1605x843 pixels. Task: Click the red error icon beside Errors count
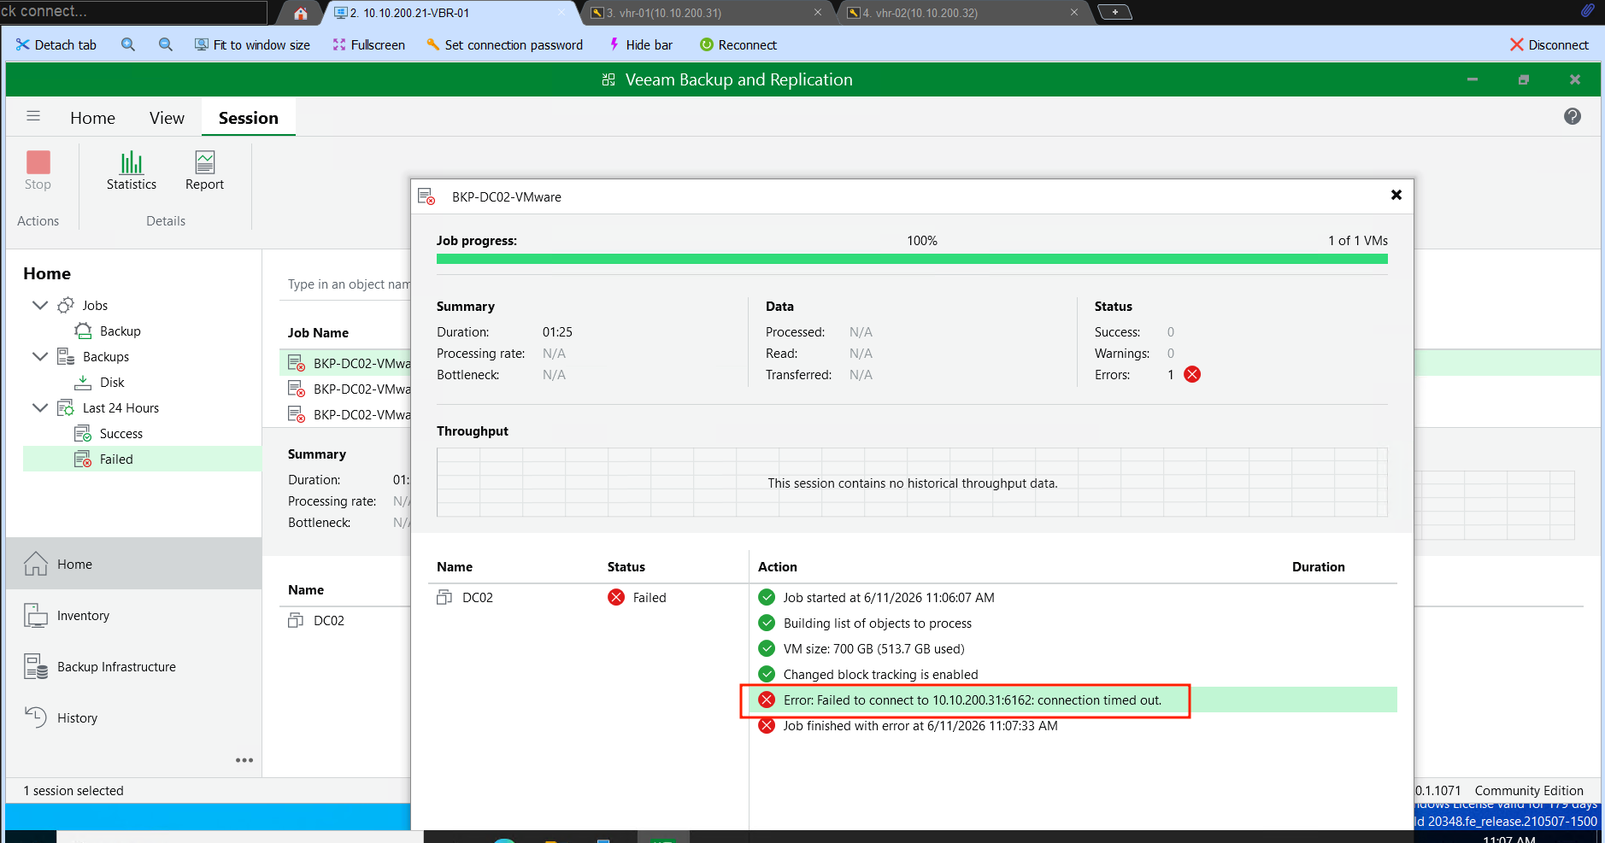coord(1192,374)
